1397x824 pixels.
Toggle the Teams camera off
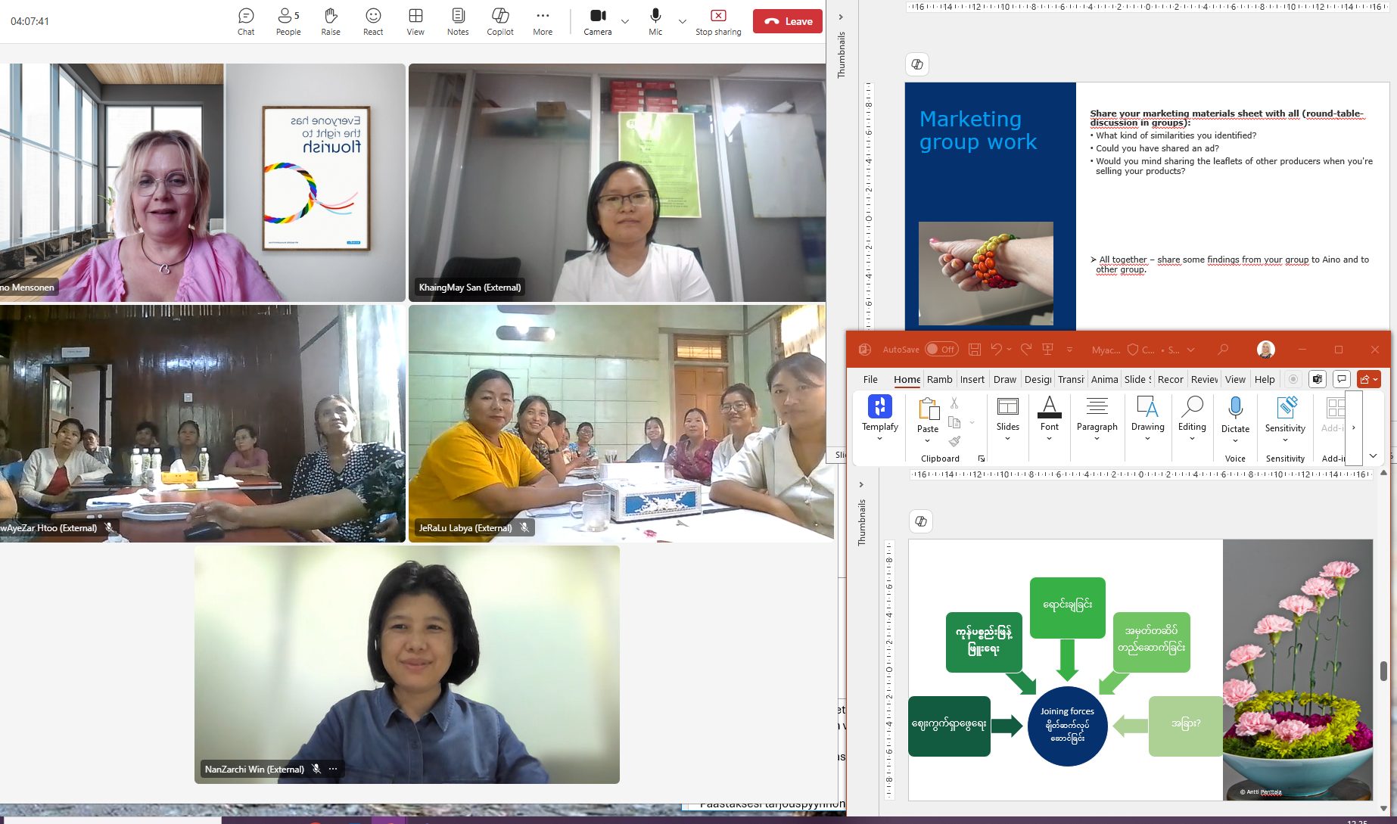coord(597,21)
